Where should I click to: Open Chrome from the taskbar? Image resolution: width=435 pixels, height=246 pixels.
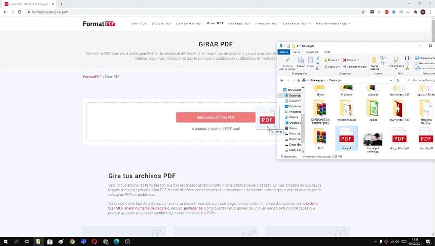72,242
